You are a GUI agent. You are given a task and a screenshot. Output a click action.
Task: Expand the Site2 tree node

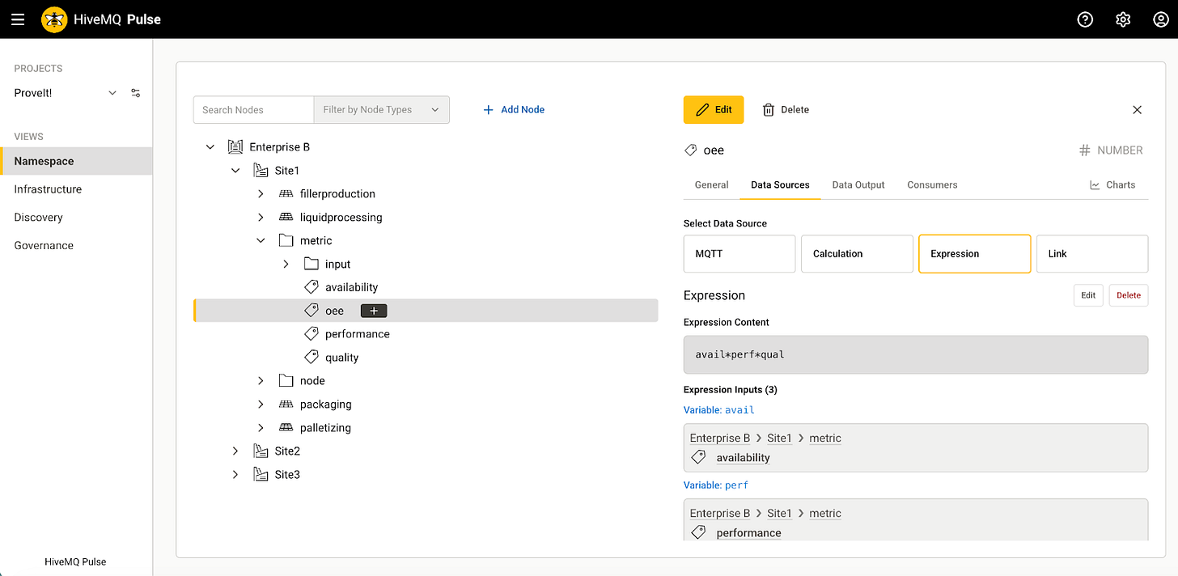tap(235, 451)
